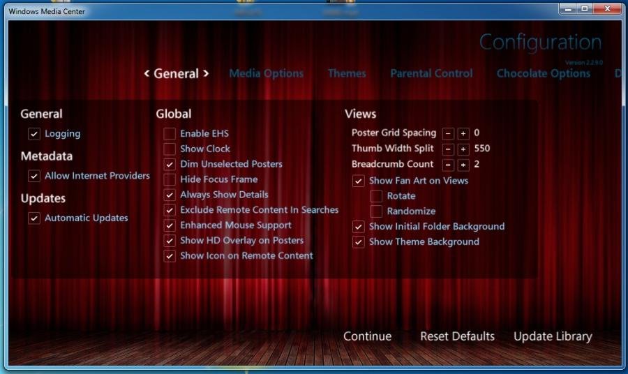Click the Configuration title text
The height and width of the screenshot is (374, 628).
point(541,43)
